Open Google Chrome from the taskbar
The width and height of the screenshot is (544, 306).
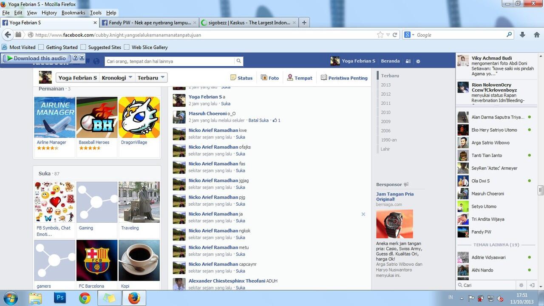click(x=85, y=298)
